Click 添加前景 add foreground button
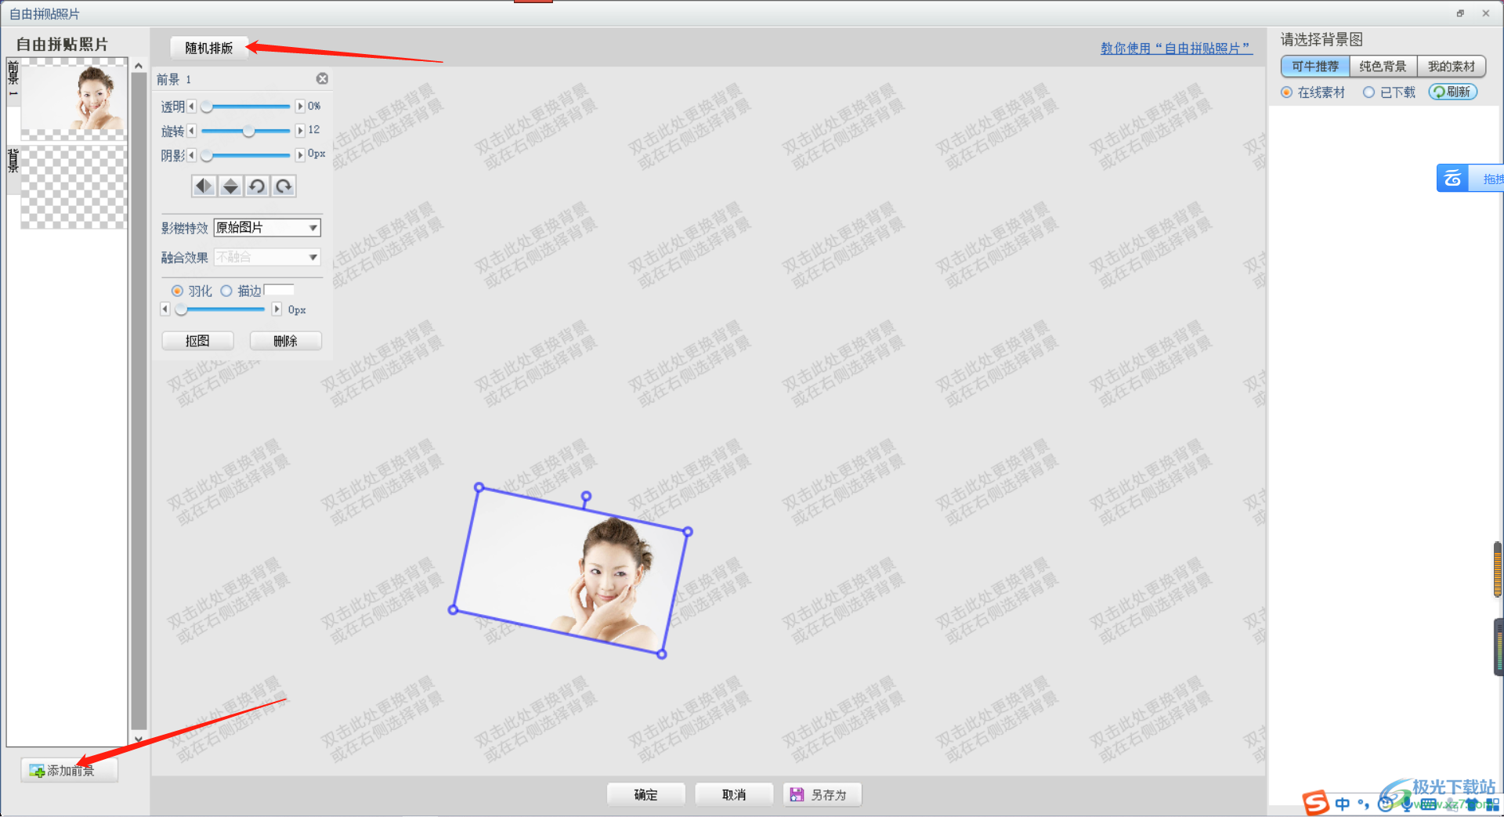1504x817 pixels. 70,771
